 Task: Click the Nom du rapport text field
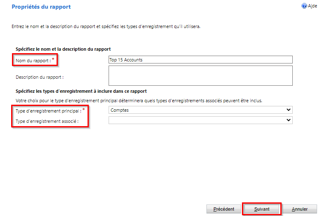tap(200, 60)
